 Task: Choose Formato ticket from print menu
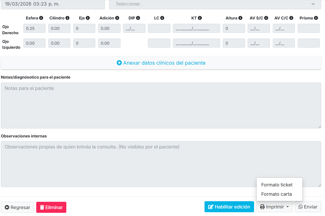pyautogui.click(x=277, y=185)
